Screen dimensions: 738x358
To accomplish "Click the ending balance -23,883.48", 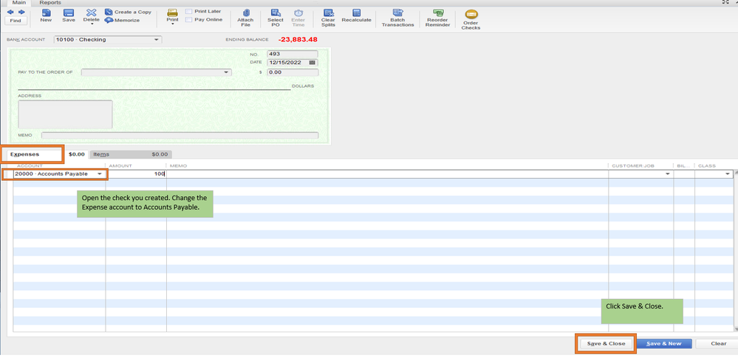I will [298, 40].
